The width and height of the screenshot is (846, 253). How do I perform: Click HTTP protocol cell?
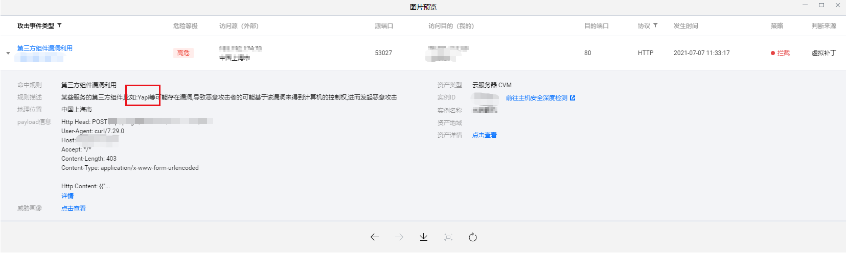click(x=646, y=53)
